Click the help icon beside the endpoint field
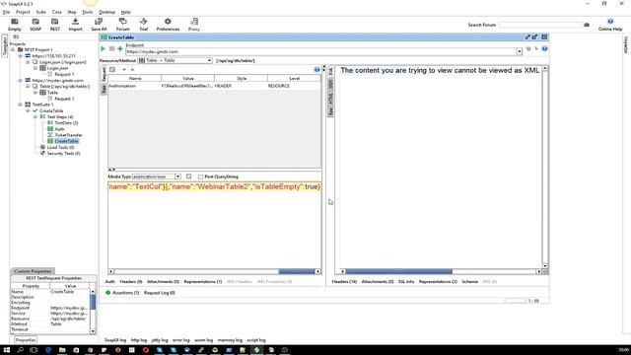The height and width of the screenshot is (355, 631). 544,48
